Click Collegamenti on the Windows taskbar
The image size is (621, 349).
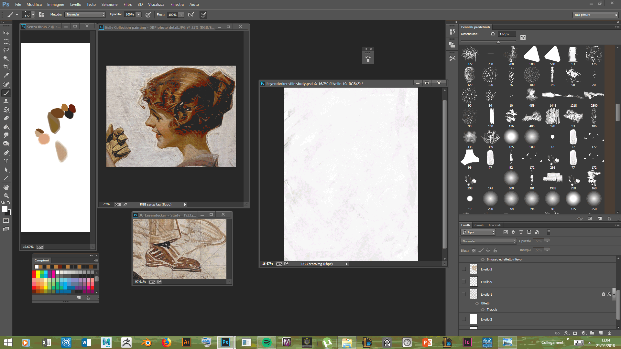pos(553,343)
